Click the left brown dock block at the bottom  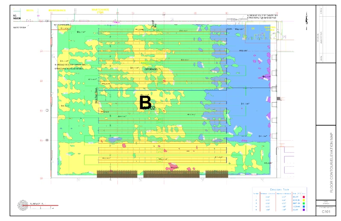click(x=117, y=174)
